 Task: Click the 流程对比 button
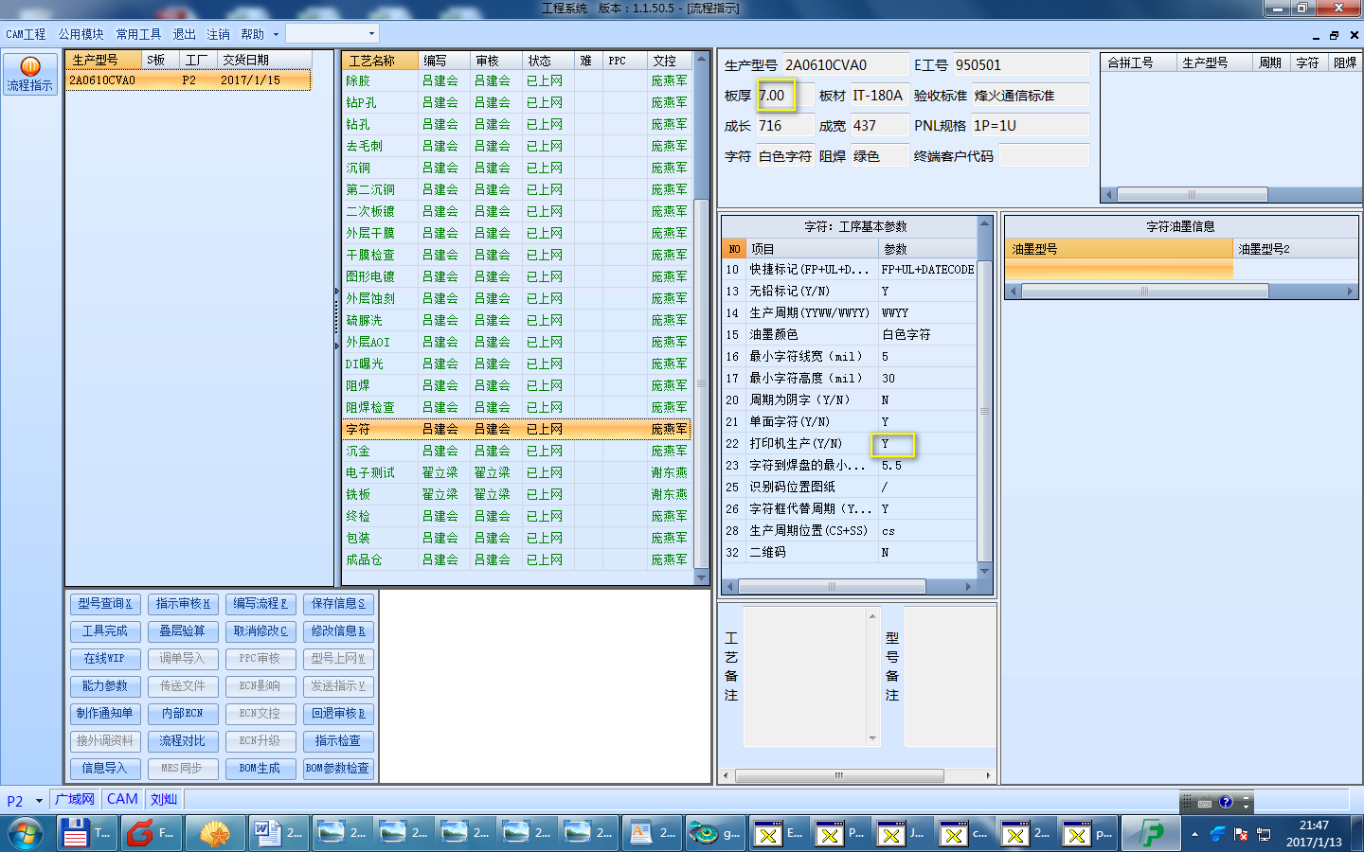point(183,740)
